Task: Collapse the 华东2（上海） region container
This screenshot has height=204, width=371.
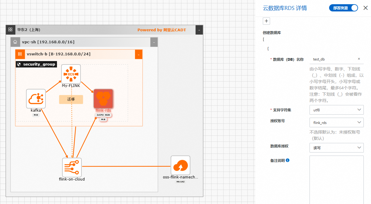Action: tap(199, 30)
